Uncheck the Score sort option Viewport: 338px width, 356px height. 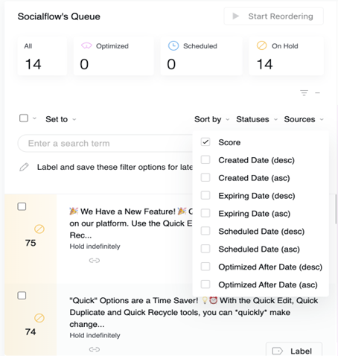(205, 142)
